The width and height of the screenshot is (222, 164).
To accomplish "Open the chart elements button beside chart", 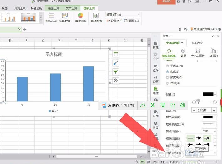I will click(115, 54).
